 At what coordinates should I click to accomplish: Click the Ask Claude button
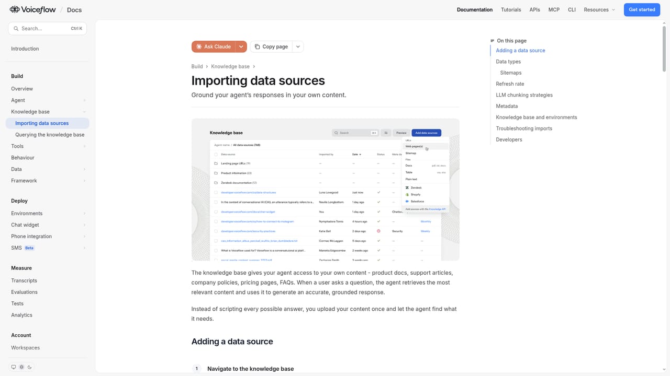point(214,46)
